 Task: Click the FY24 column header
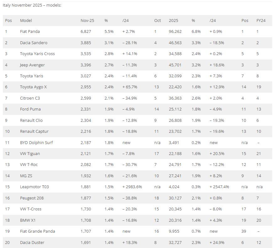(261, 20)
